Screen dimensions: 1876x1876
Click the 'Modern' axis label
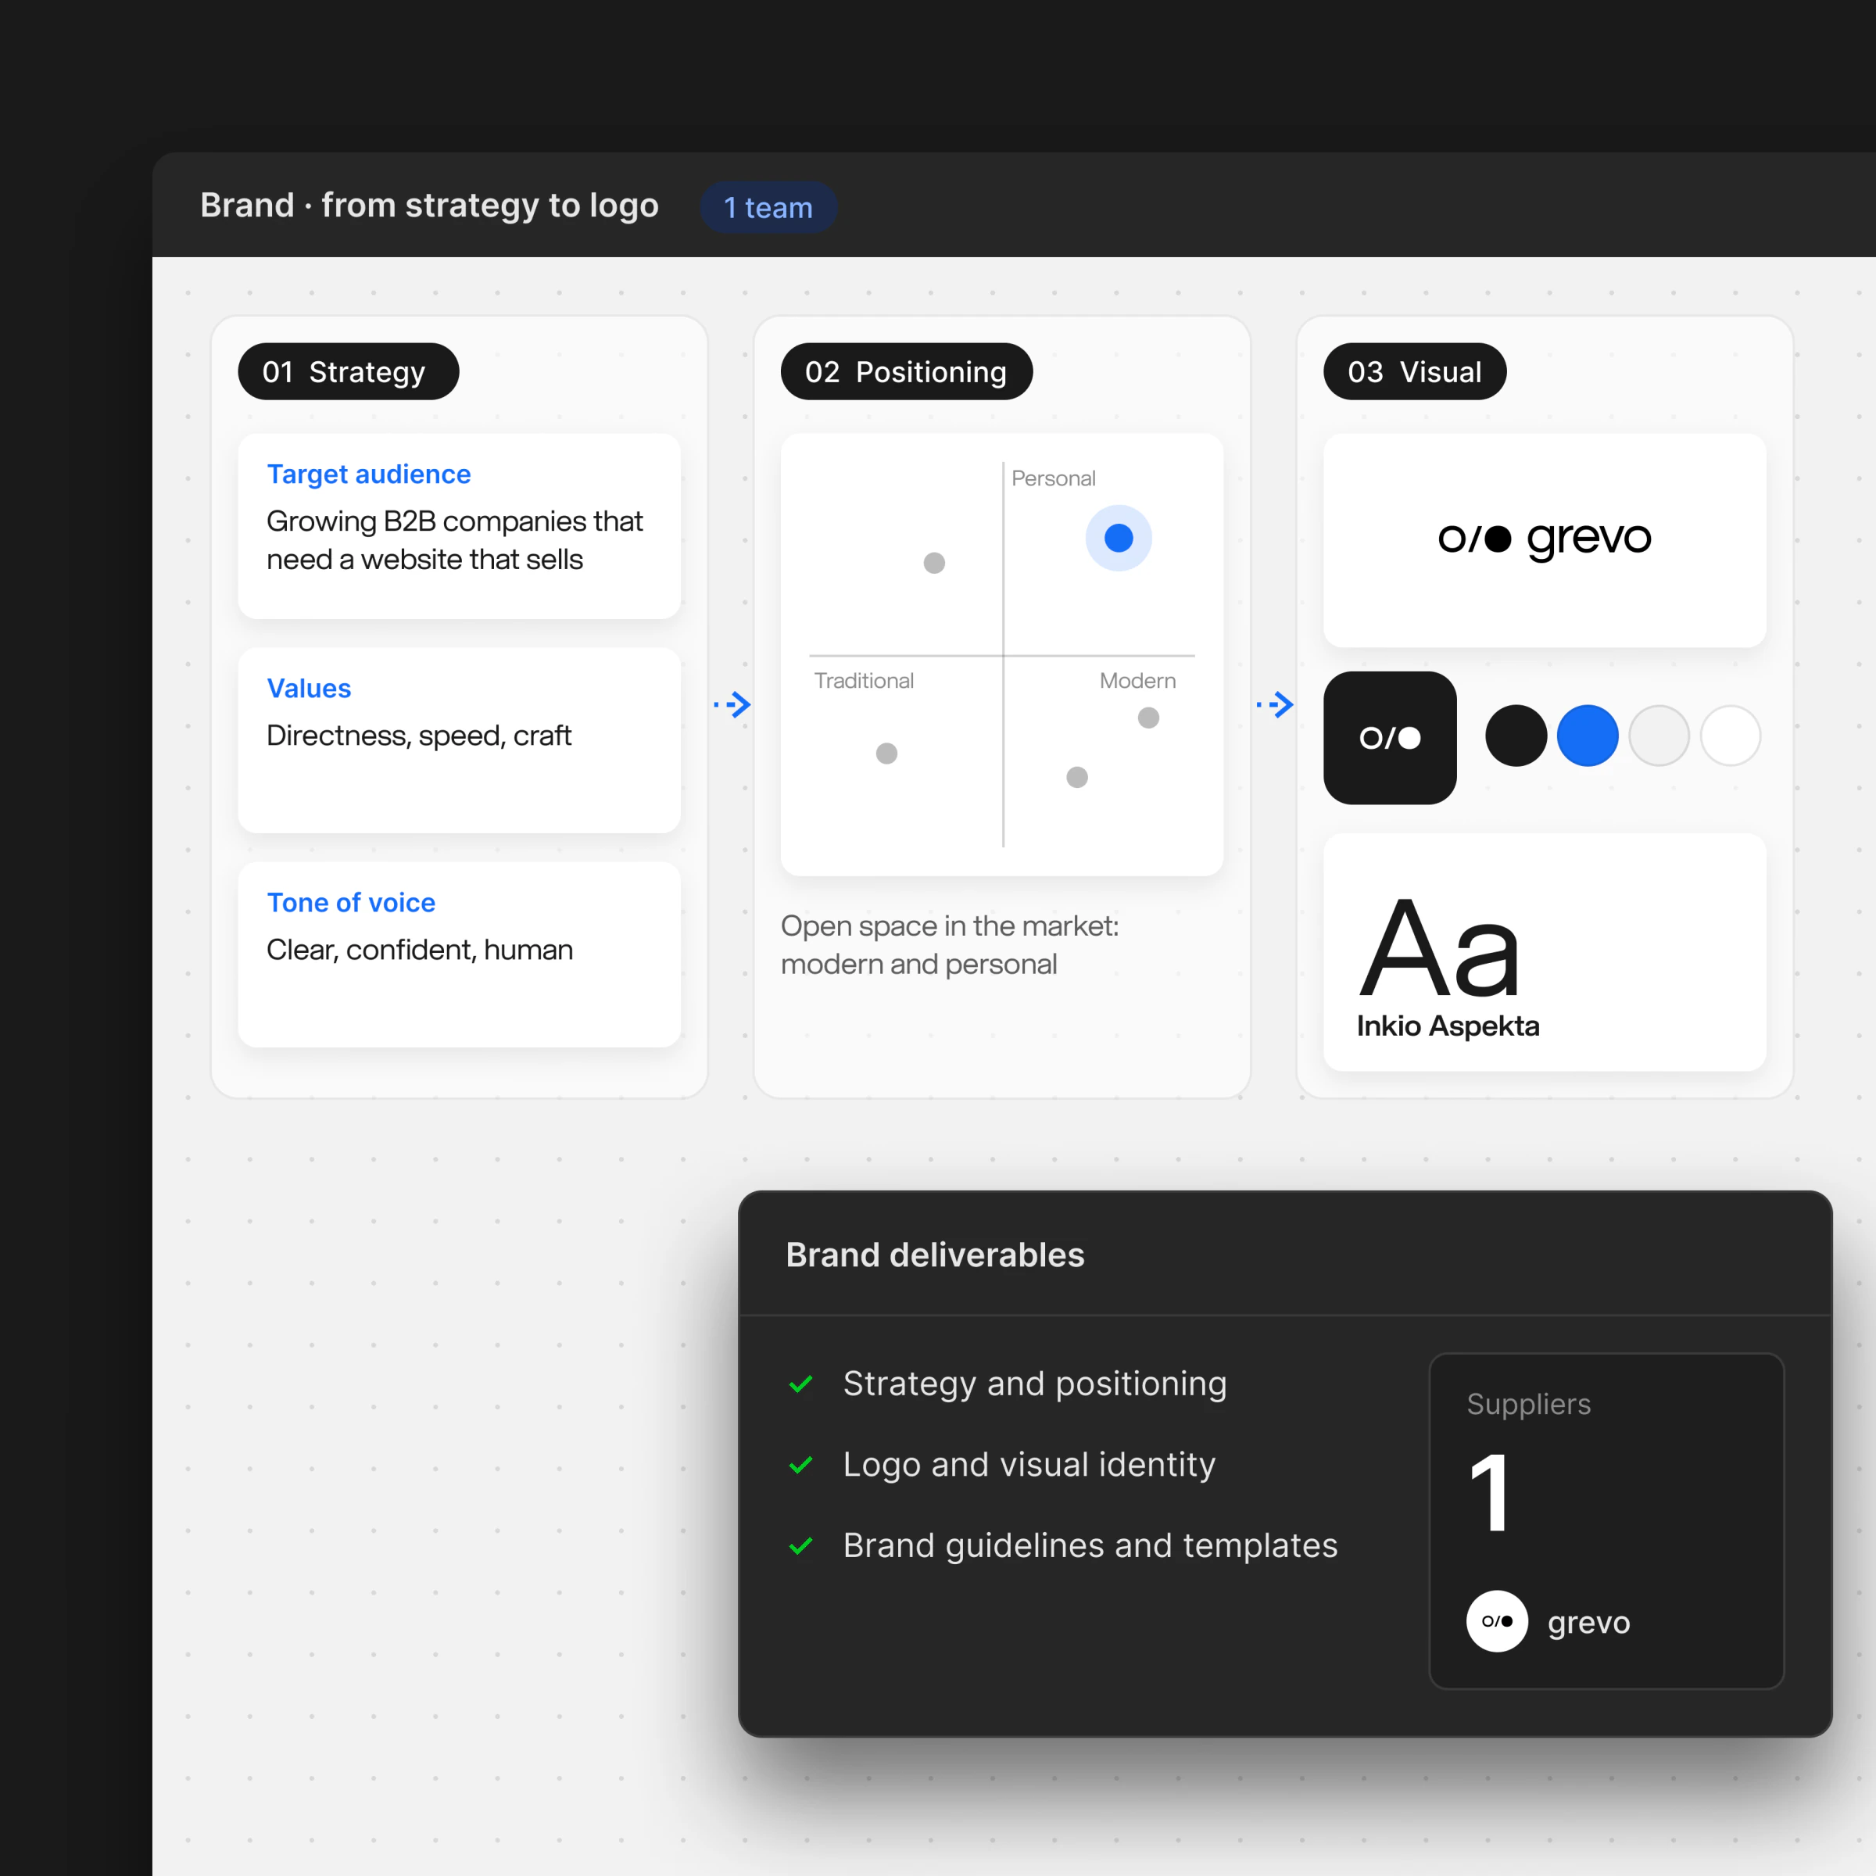pos(1137,681)
